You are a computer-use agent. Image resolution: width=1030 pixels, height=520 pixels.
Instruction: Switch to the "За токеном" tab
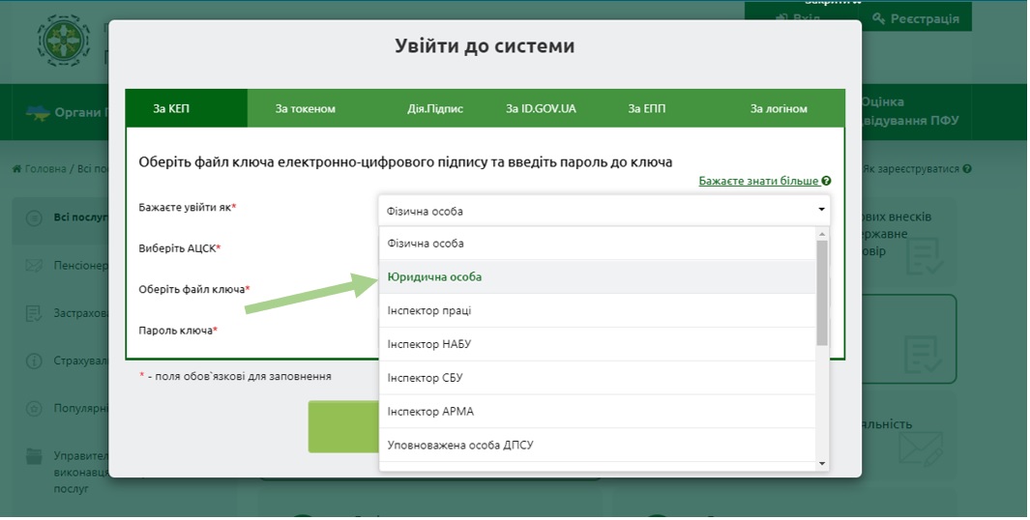click(x=305, y=108)
